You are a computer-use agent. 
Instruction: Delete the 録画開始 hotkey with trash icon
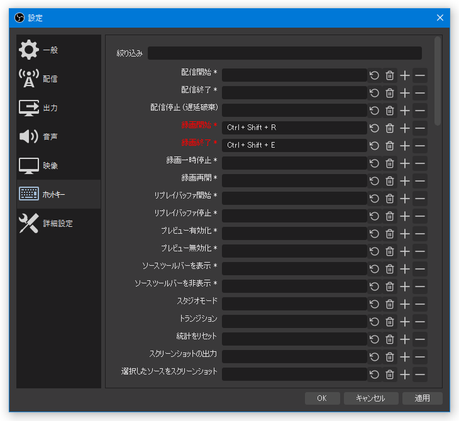390,128
